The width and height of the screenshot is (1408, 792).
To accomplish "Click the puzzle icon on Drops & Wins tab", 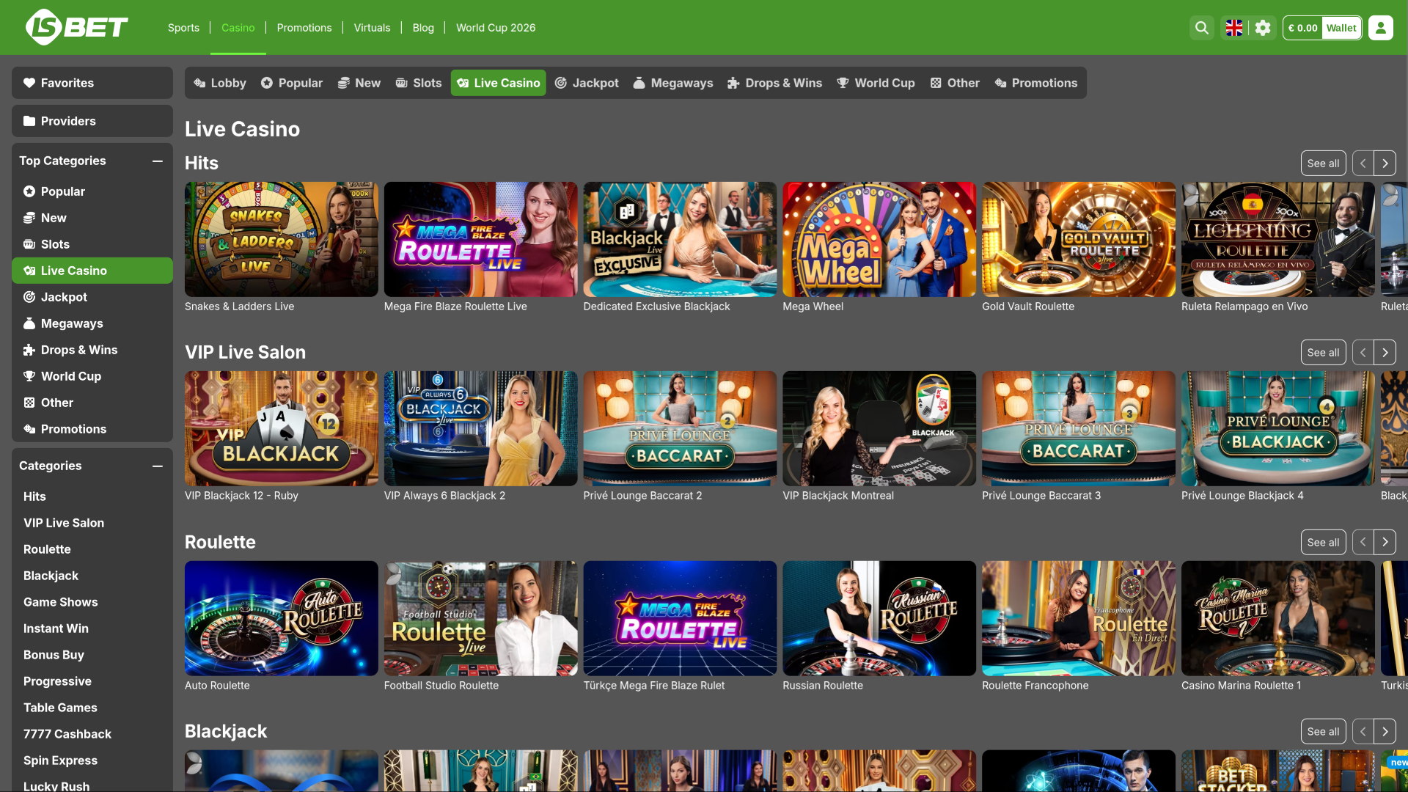I will (733, 83).
